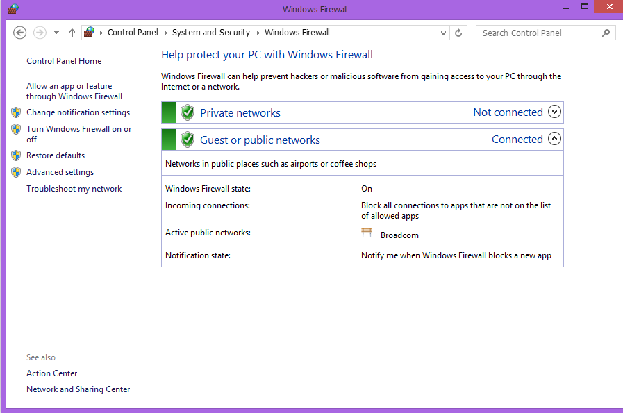Click the magnifier search icon

coord(606,33)
